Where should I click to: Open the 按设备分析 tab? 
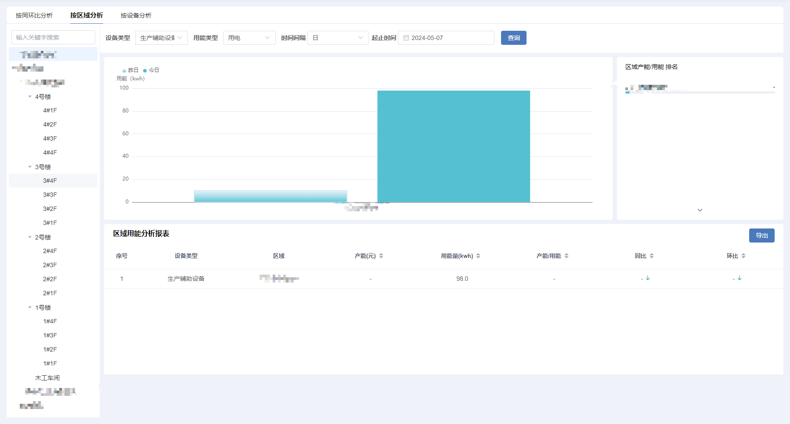(x=136, y=15)
